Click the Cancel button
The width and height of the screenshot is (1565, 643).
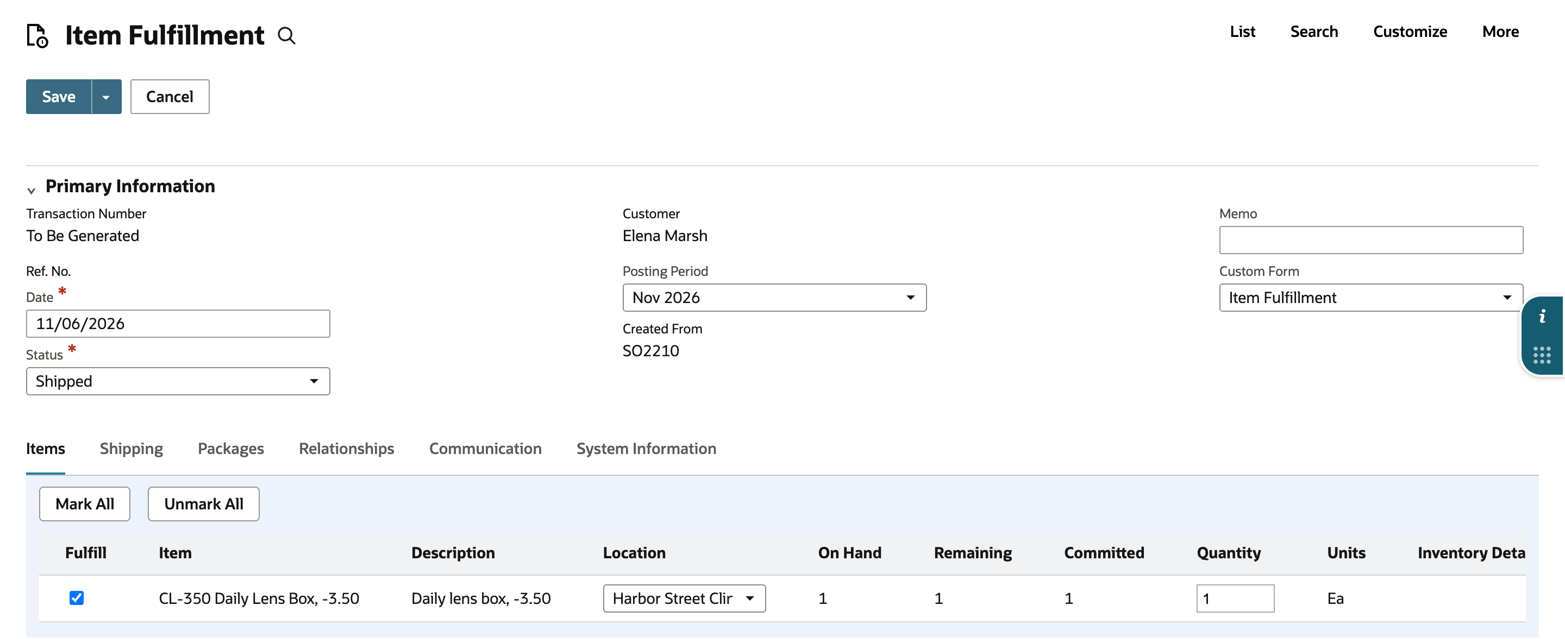(x=170, y=97)
